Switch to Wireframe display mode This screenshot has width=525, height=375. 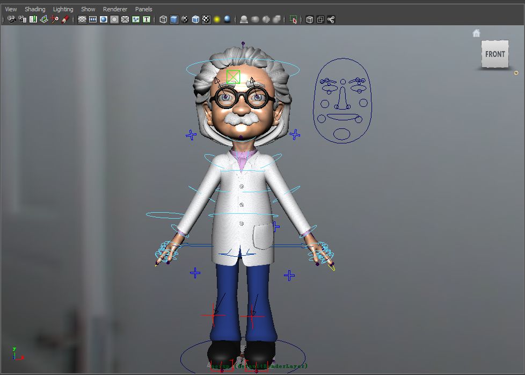click(x=163, y=19)
